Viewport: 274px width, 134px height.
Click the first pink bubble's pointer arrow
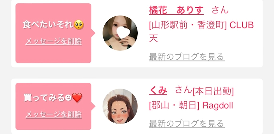tap(93, 33)
